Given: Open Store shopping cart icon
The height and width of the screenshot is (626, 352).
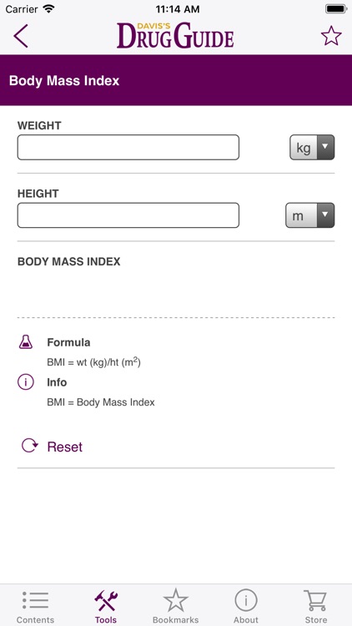Looking at the screenshot, I should [315, 600].
